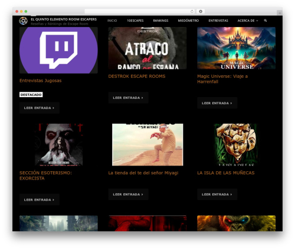
Task: Click Leer Entrada under Isla de las Muñecas
Action: point(217,194)
